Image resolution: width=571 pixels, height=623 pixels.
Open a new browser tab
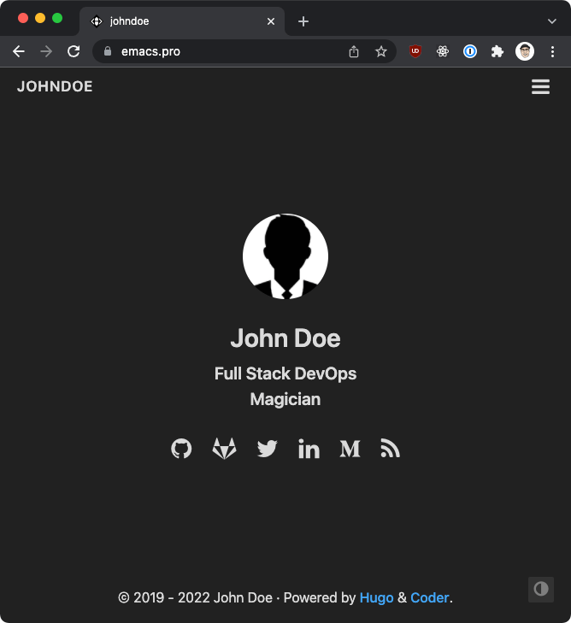[x=303, y=21]
